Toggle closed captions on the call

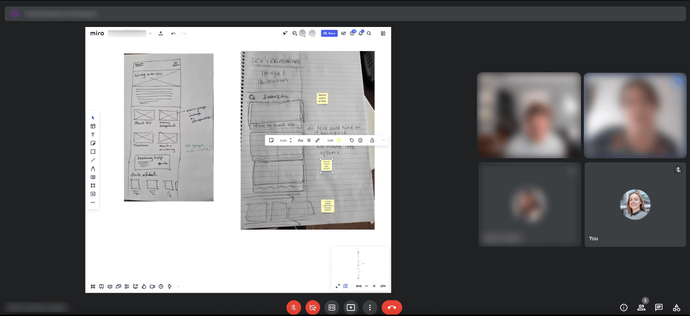(x=332, y=308)
